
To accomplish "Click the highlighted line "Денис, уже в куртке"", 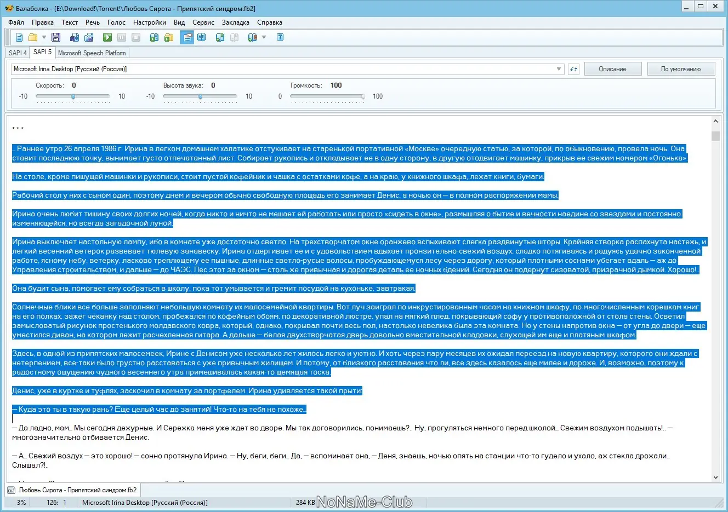I will 187,391.
